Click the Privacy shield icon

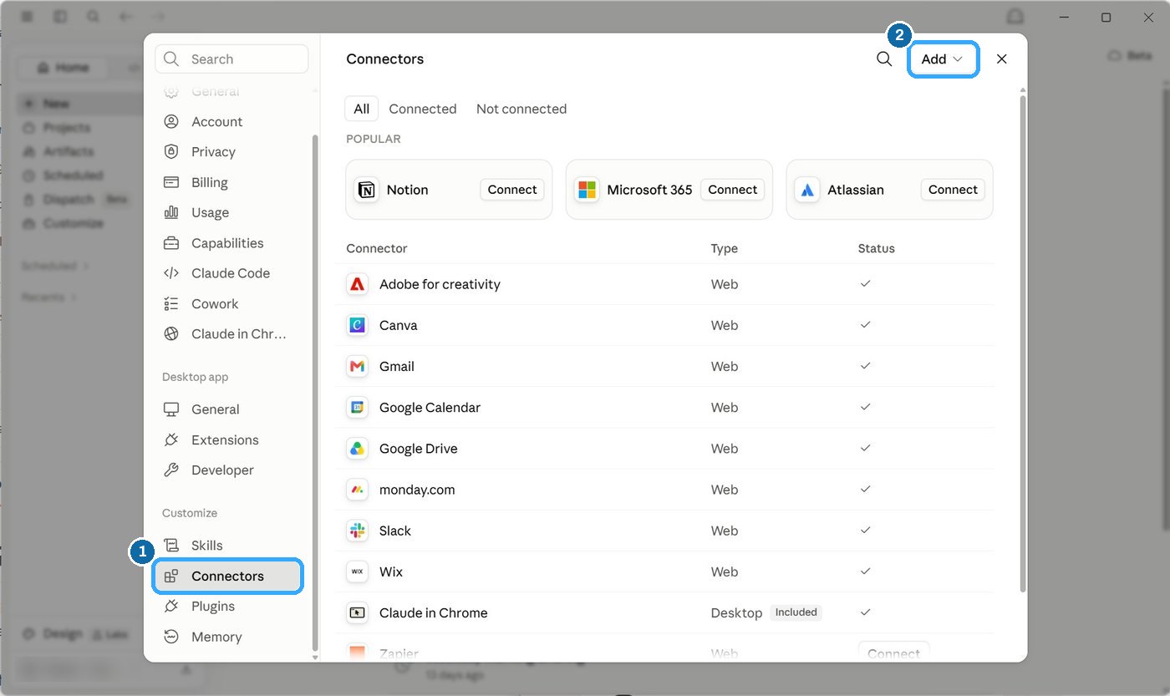(171, 151)
